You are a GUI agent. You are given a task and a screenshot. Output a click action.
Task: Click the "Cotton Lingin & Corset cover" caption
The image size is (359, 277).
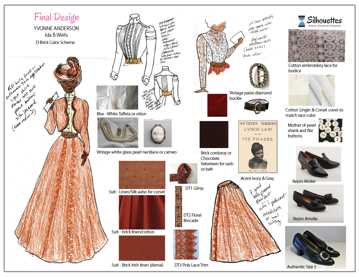314,113
